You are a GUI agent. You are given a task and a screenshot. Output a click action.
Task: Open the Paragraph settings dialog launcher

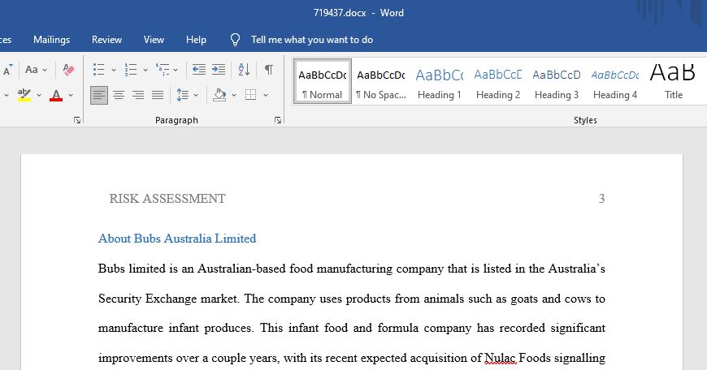pos(278,120)
